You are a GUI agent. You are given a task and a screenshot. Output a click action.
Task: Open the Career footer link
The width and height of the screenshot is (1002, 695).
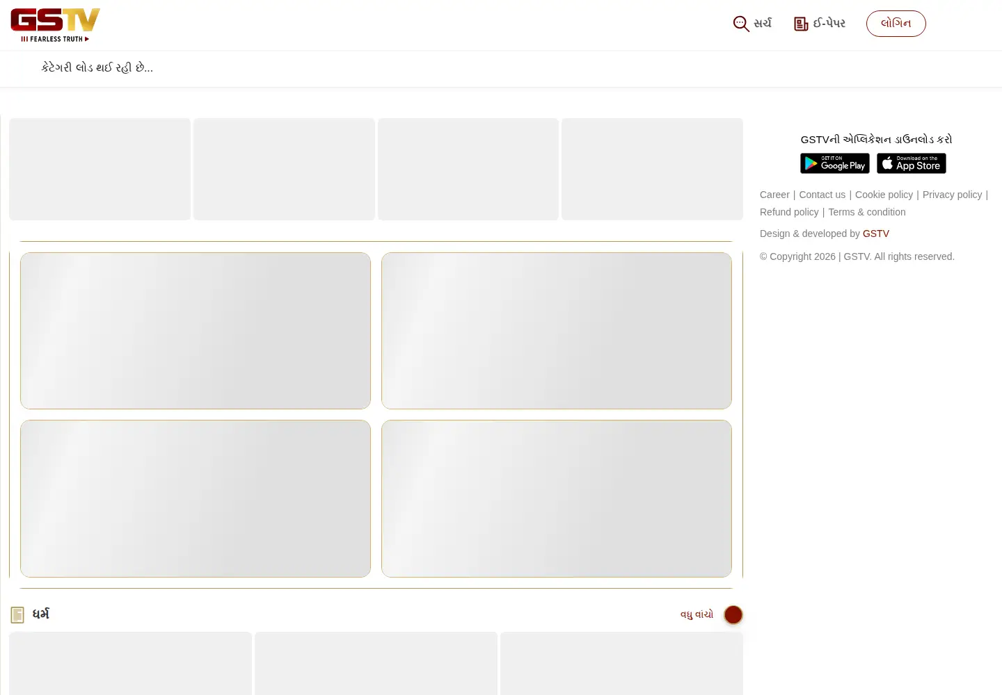(774, 195)
